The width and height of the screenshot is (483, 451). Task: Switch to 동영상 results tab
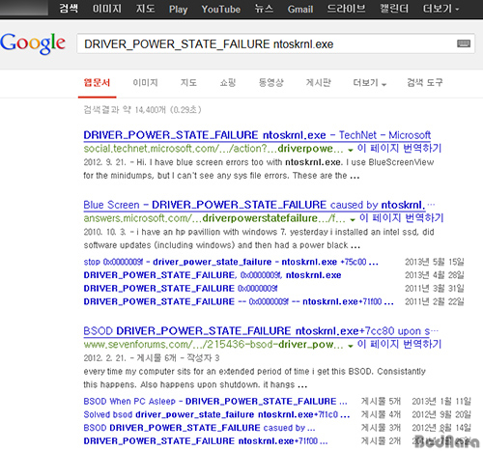270,83
